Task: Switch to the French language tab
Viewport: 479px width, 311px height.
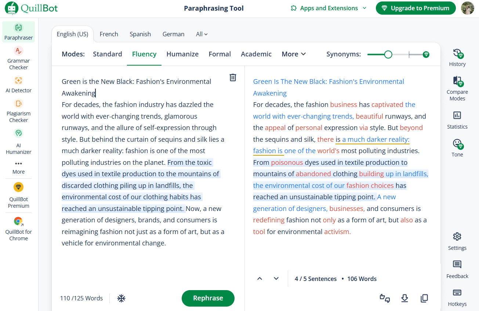Action: 109,34
